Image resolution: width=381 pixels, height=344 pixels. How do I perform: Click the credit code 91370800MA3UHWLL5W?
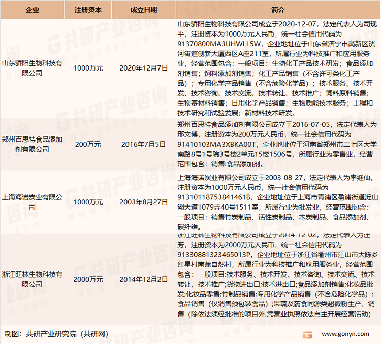(219, 44)
